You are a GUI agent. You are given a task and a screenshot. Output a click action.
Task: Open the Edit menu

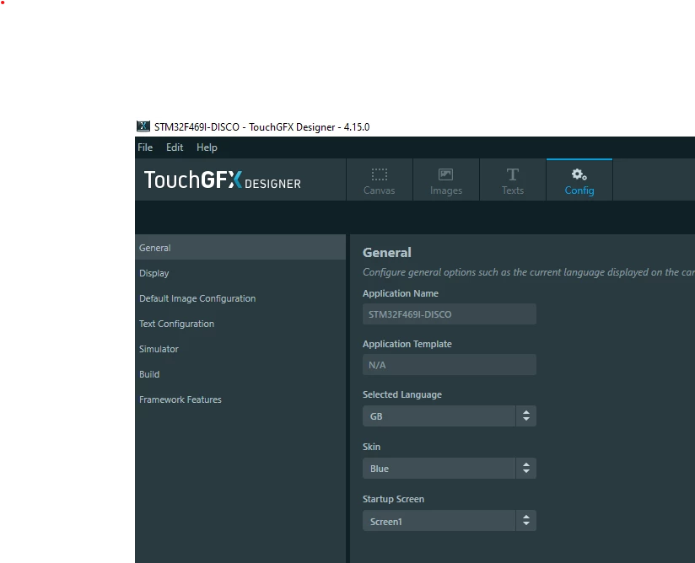[175, 147]
